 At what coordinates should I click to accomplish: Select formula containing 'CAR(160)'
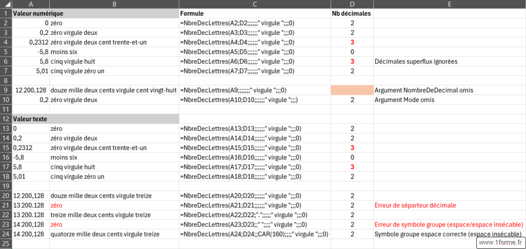255,234
